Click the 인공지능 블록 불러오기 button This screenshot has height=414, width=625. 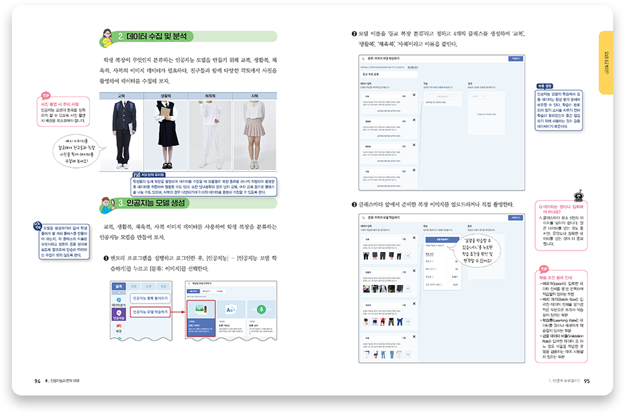tap(150, 298)
